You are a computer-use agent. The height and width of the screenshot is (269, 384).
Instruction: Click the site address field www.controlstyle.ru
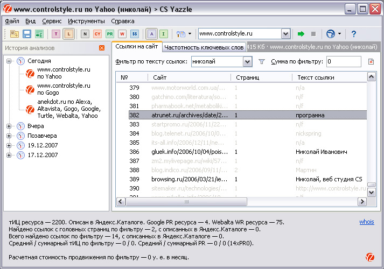240,33
